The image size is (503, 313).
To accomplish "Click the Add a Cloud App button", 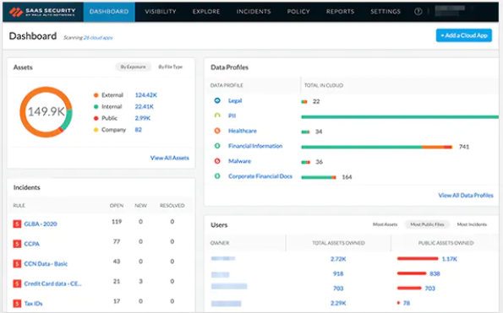I will (x=464, y=35).
